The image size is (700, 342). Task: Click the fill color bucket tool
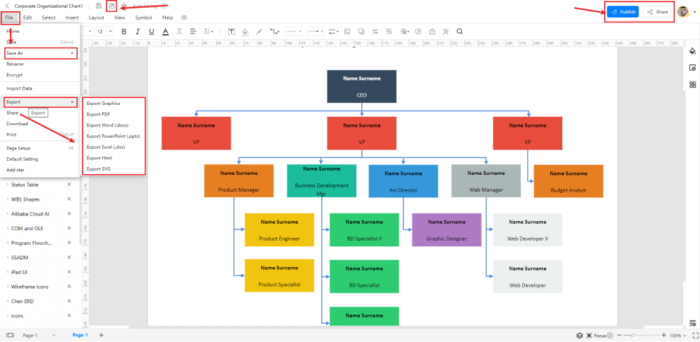click(x=244, y=31)
